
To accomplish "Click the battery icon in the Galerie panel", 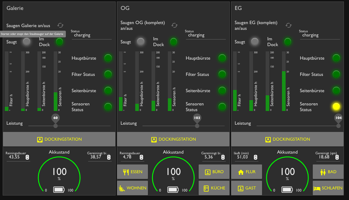I will (59, 190).
